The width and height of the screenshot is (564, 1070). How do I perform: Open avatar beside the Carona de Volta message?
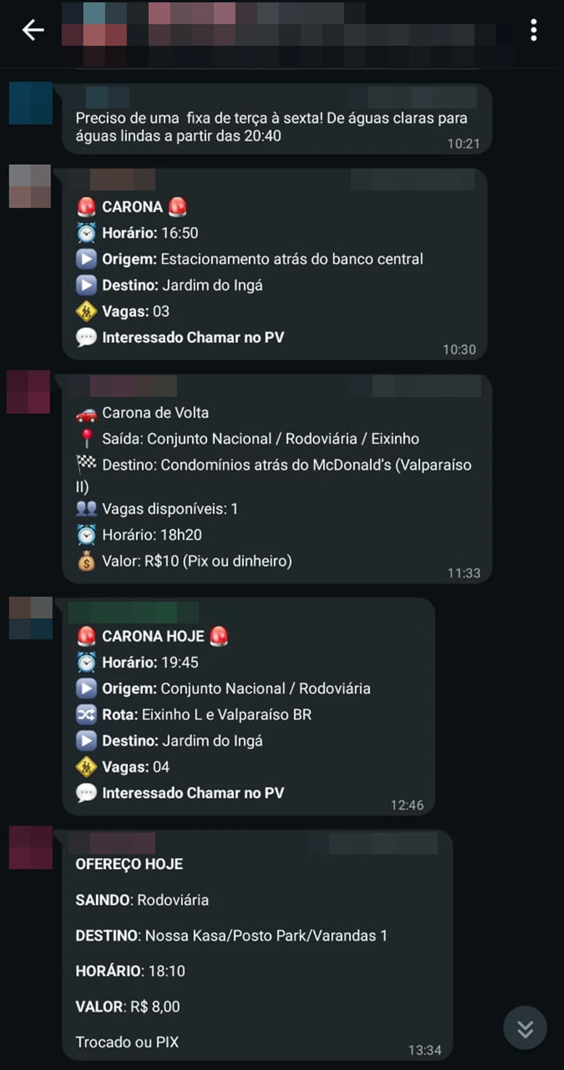pos(28,392)
